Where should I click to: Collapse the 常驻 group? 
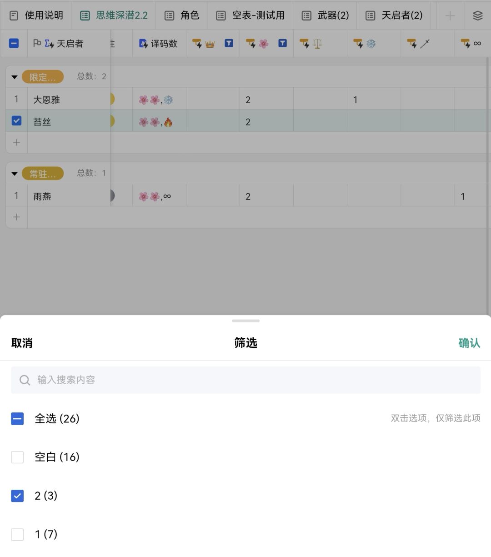tap(14, 174)
